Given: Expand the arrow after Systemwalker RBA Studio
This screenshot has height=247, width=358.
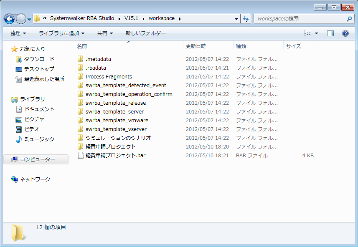Looking at the screenshot, I should tap(119, 19).
